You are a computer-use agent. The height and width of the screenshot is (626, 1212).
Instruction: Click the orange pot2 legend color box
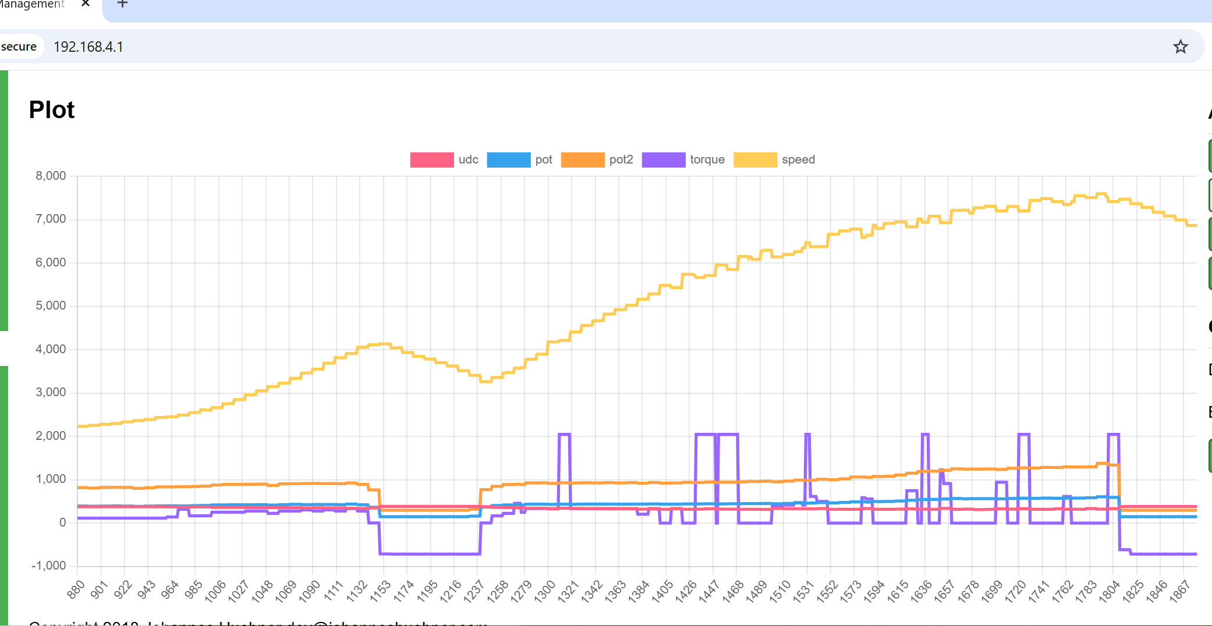click(x=582, y=159)
